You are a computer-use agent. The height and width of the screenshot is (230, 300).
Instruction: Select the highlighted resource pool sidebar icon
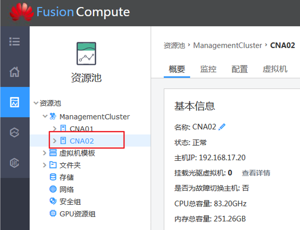click(15, 102)
